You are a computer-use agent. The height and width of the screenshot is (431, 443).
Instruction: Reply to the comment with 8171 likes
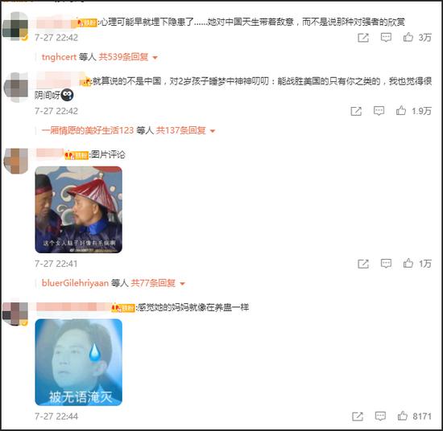pos(380,416)
